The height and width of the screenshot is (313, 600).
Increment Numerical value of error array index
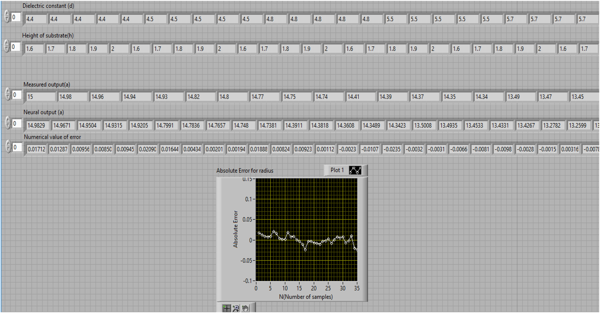coord(8,144)
